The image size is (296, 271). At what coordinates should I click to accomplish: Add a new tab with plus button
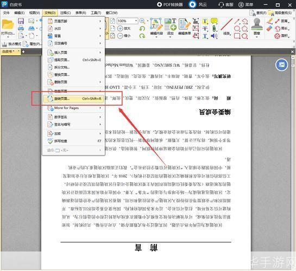(23, 51)
